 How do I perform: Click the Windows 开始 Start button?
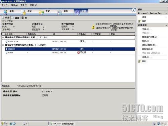pos(4,123)
